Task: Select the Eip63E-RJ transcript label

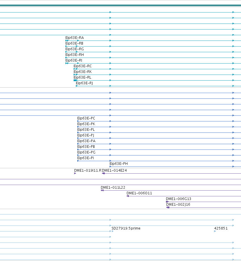Action: click(x=84, y=83)
